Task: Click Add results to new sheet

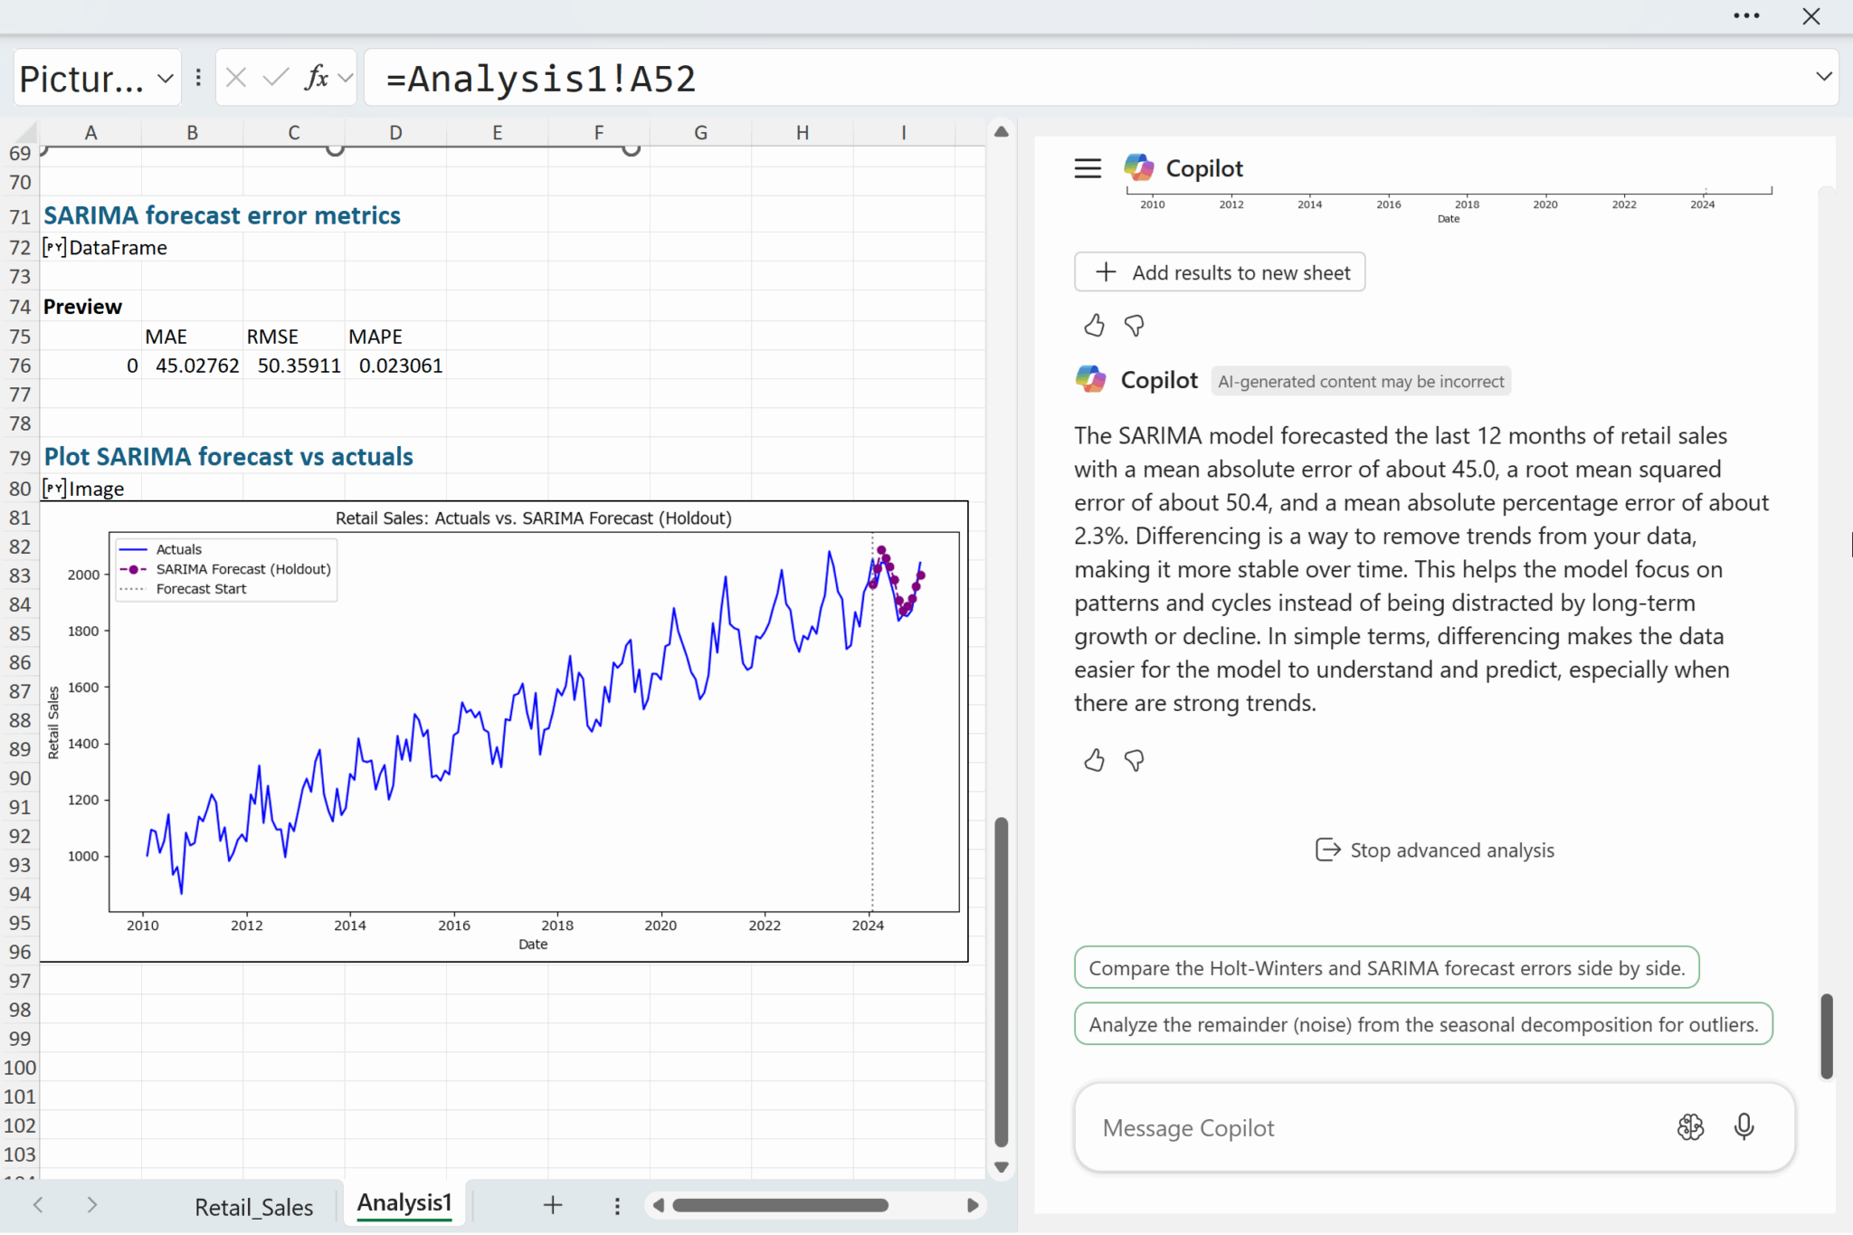Action: click(1220, 272)
